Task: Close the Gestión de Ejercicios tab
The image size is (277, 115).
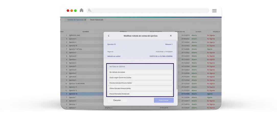Action: tap(85, 20)
